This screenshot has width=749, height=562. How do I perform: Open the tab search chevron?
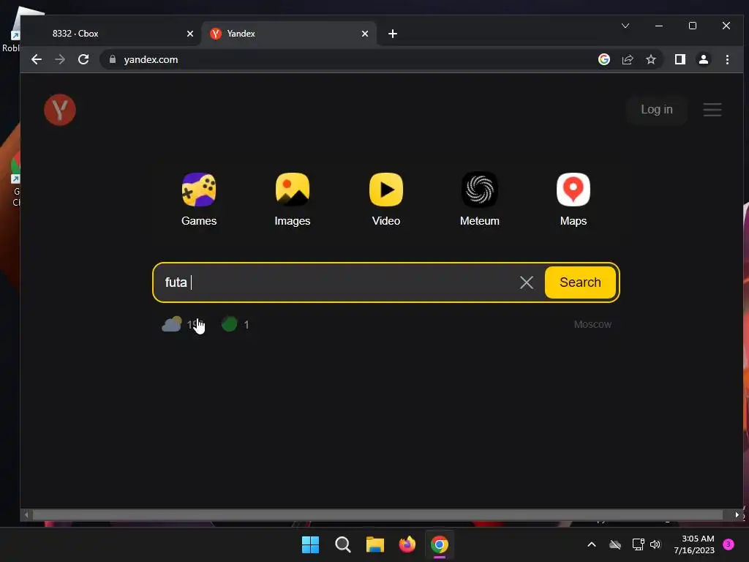coord(625,26)
